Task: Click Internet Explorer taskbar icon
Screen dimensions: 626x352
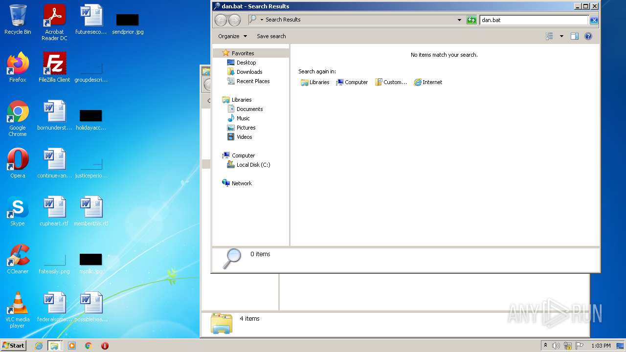Action: point(39,346)
